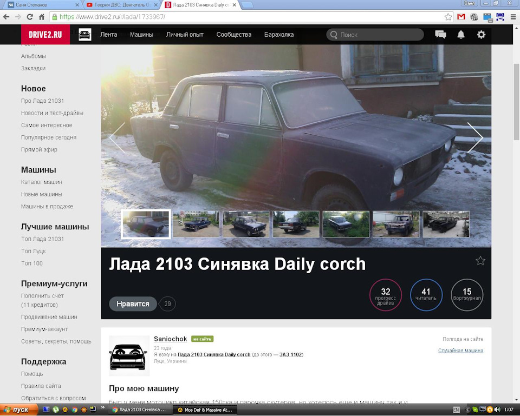The width and height of the screenshot is (520, 416).
Task: Click the DRIVE2.RU logo
Action: pyautogui.click(x=45, y=35)
